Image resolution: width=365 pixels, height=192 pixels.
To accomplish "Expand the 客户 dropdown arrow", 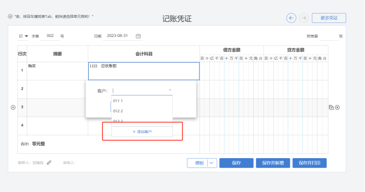I will pos(170,90).
